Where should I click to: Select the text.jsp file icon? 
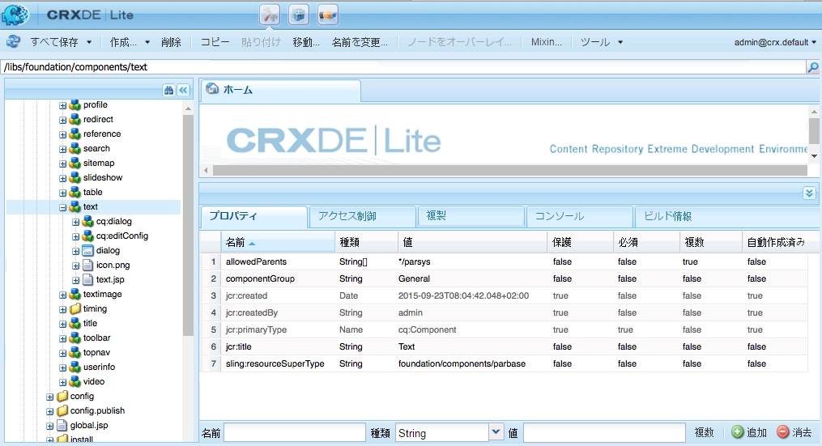tap(87, 280)
